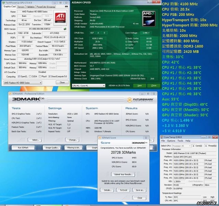Open the AMD Radeon HD 6800 Series dropdown
The image size is (219, 206).
click(23, 83)
